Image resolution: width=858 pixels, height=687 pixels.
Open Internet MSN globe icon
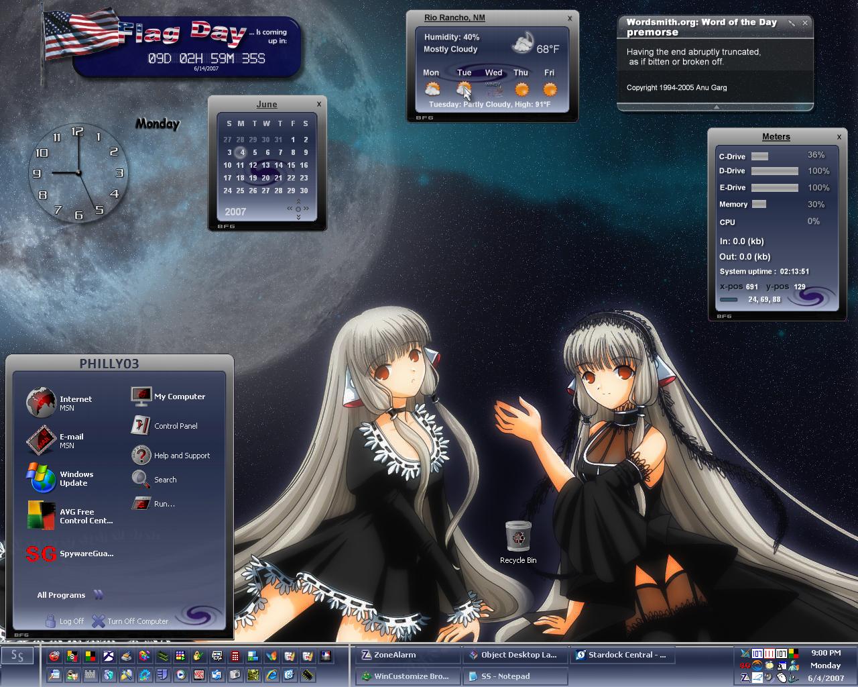[41, 403]
